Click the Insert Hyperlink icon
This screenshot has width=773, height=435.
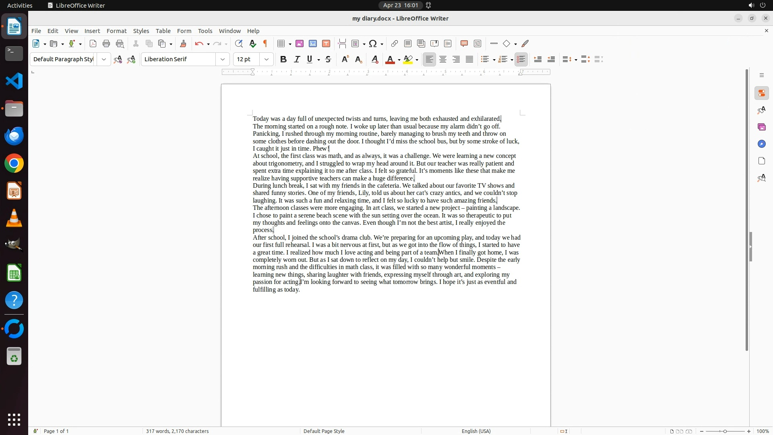click(395, 43)
